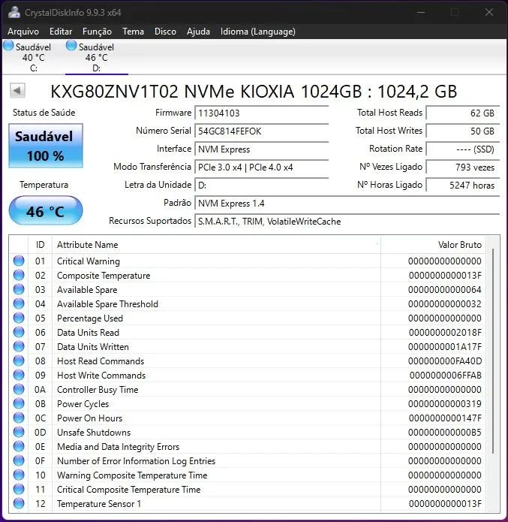The image size is (508, 522).
Task: Click the status orb for Media and Data Integrity Errors
Action: coord(19,446)
